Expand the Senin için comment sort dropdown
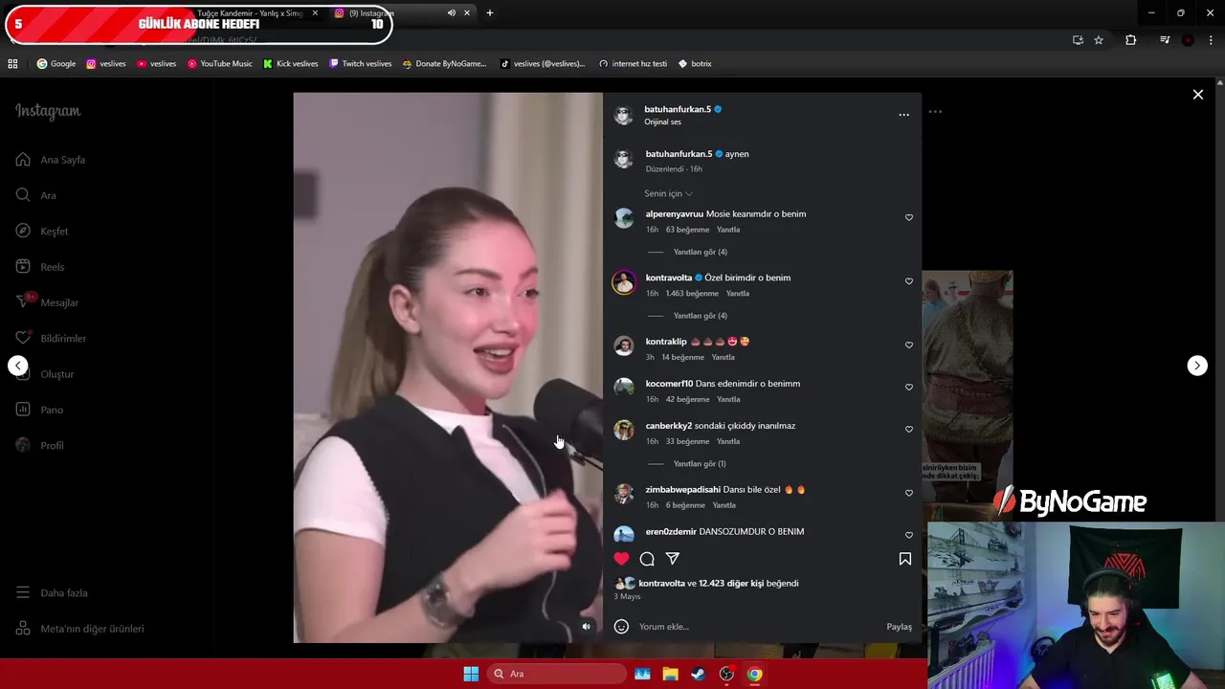Screen dimensions: 1225x689 click(668, 193)
